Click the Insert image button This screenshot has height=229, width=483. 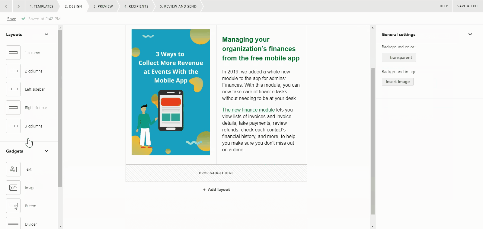point(398,82)
